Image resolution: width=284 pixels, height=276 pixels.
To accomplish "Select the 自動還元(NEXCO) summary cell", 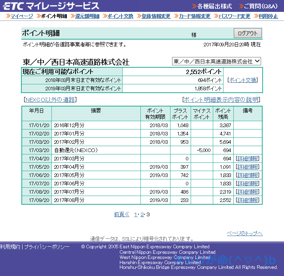I will pyautogui.click(x=96, y=150).
